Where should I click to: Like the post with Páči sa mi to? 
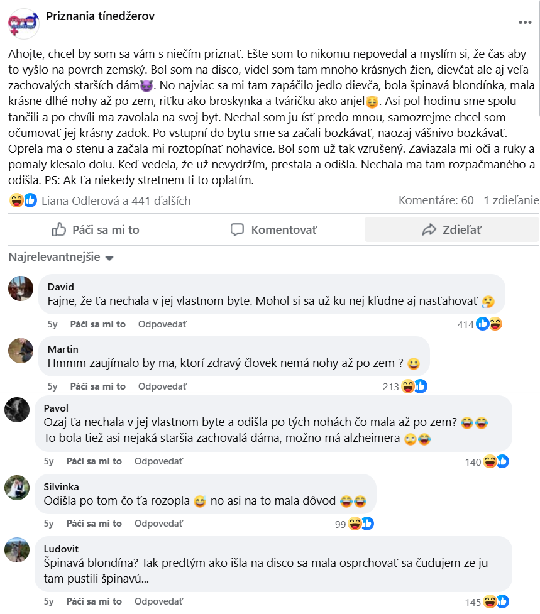(x=96, y=230)
